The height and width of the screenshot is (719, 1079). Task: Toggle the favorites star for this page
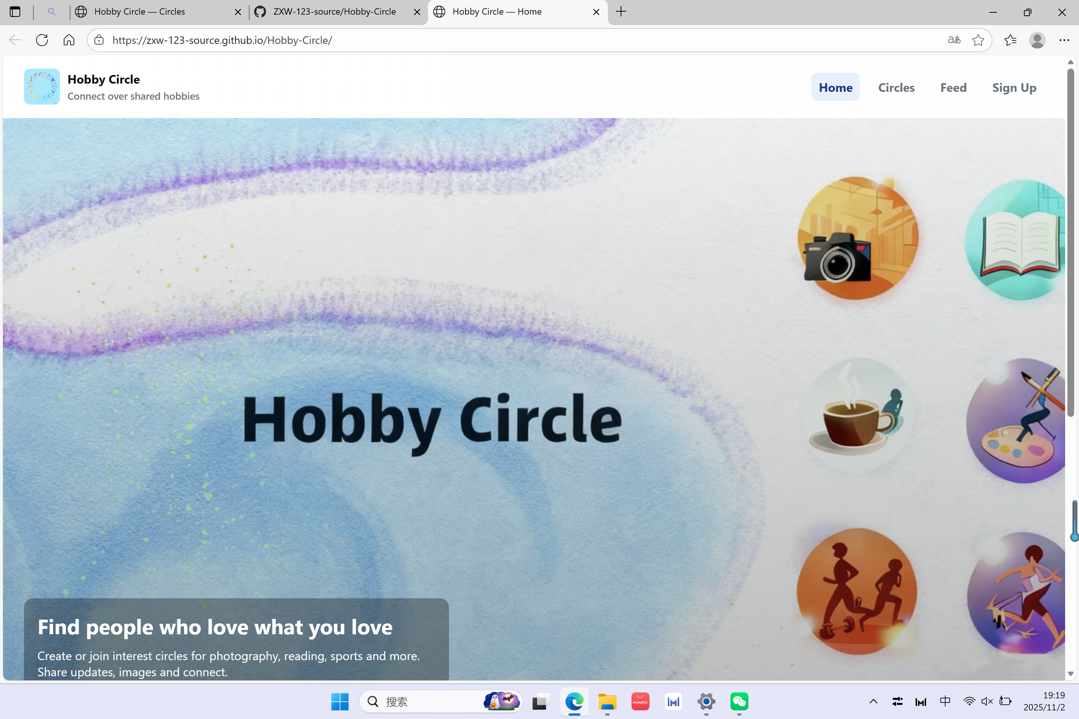click(x=978, y=40)
